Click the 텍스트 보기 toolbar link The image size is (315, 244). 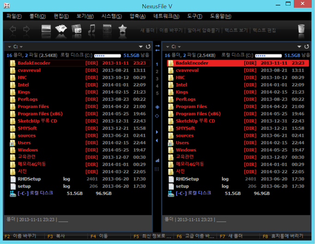pos(236,30)
